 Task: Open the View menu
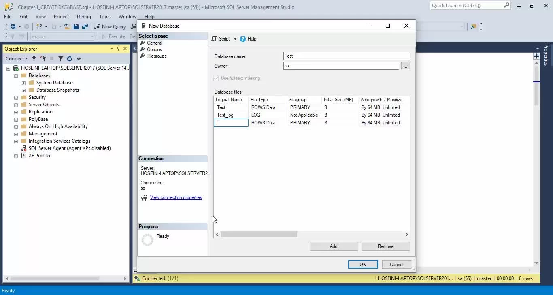(x=40, y=17)
